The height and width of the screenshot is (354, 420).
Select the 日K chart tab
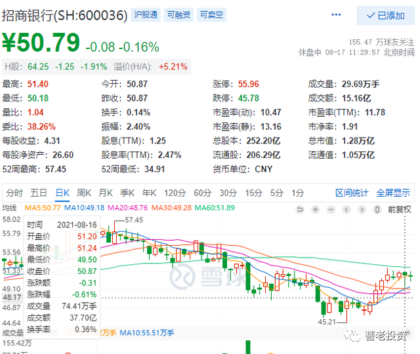(62, 193)
